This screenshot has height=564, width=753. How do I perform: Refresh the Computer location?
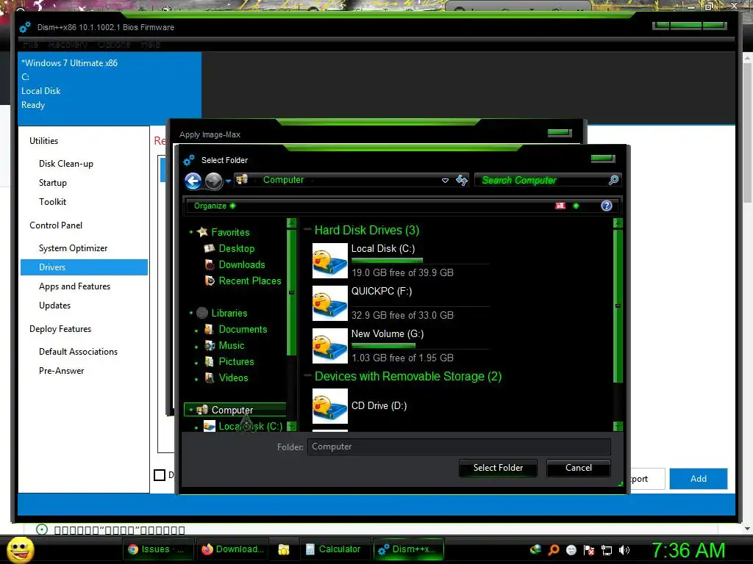[462, 180]
